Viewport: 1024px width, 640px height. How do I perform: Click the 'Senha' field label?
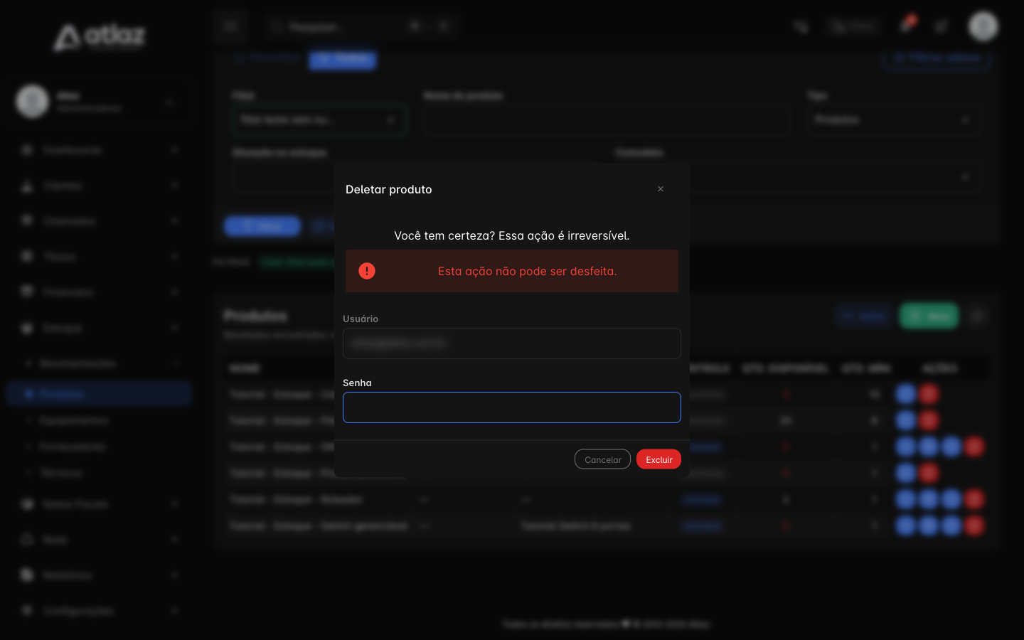click(357, 383)
